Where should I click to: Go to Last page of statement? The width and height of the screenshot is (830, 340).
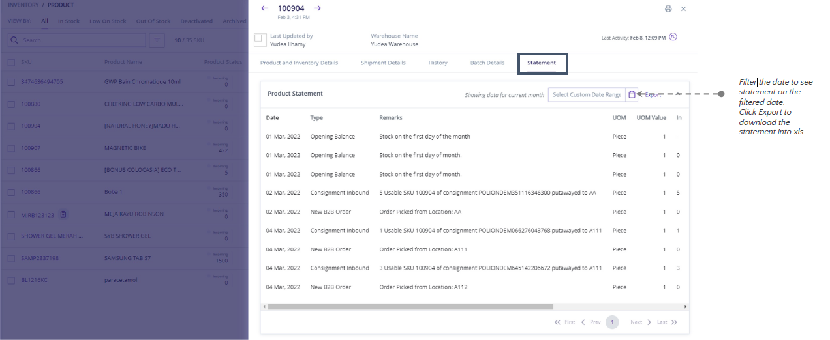click(667, 322)
